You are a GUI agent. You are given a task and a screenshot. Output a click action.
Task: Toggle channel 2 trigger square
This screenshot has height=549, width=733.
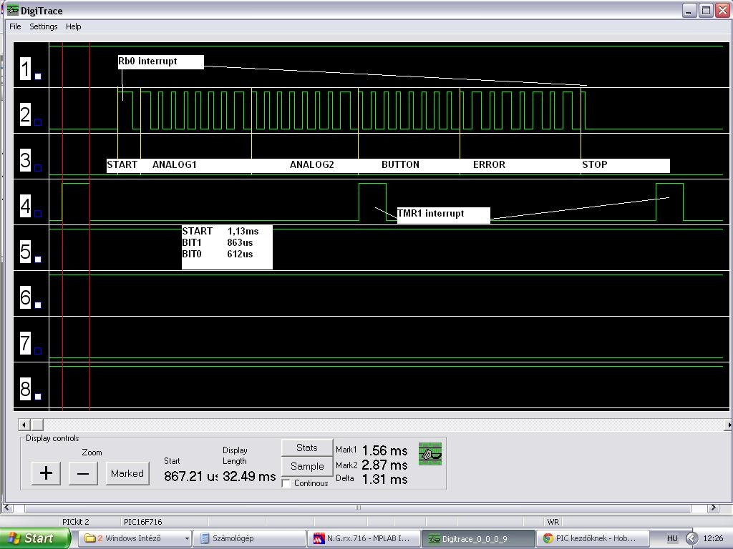38,122
